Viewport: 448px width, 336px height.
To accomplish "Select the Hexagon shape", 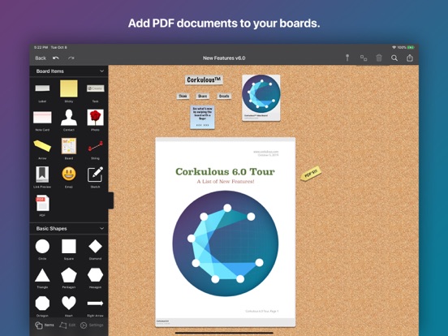I will [x=95, y=275].
